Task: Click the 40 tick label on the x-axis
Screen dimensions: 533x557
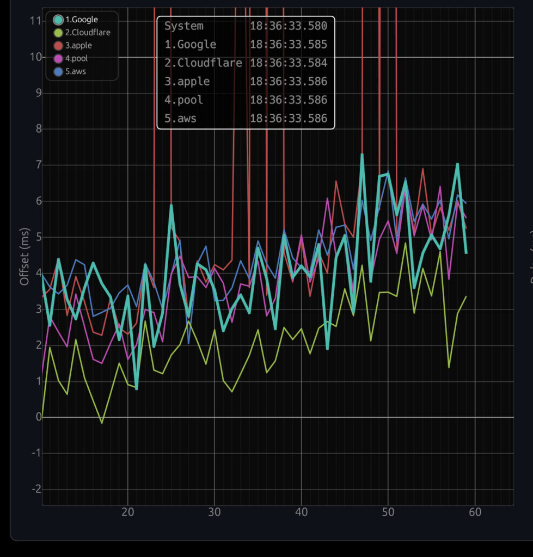Action: [301, 512]
